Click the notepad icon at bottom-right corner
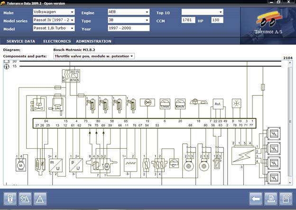The width and height of the screenshot is (296, 210). pos(286,199)
